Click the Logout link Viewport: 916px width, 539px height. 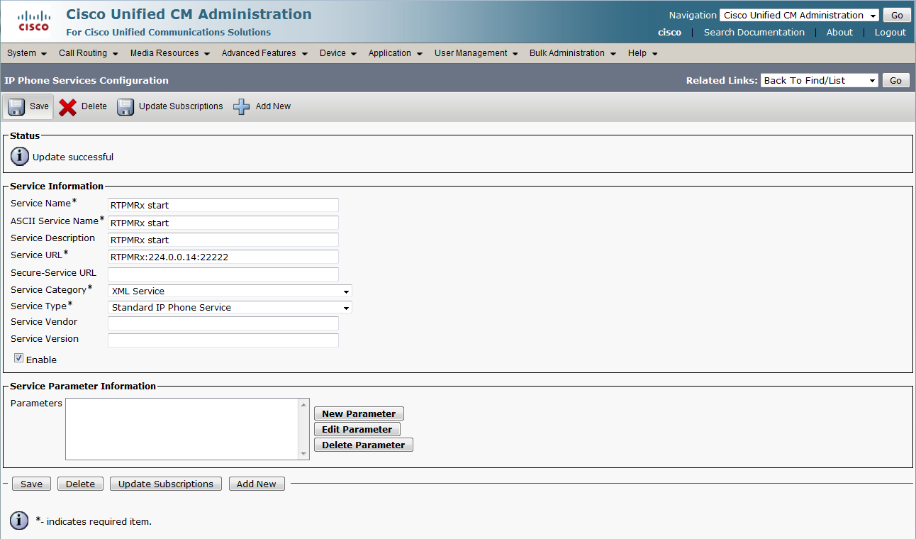[x=890, y=32]
